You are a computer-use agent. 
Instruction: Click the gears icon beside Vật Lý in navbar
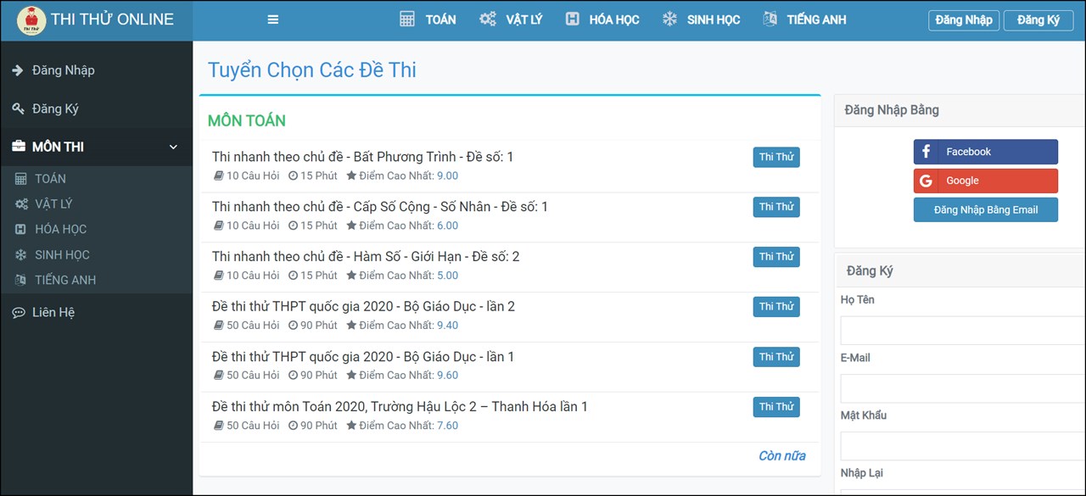click(x=487, y=20)
